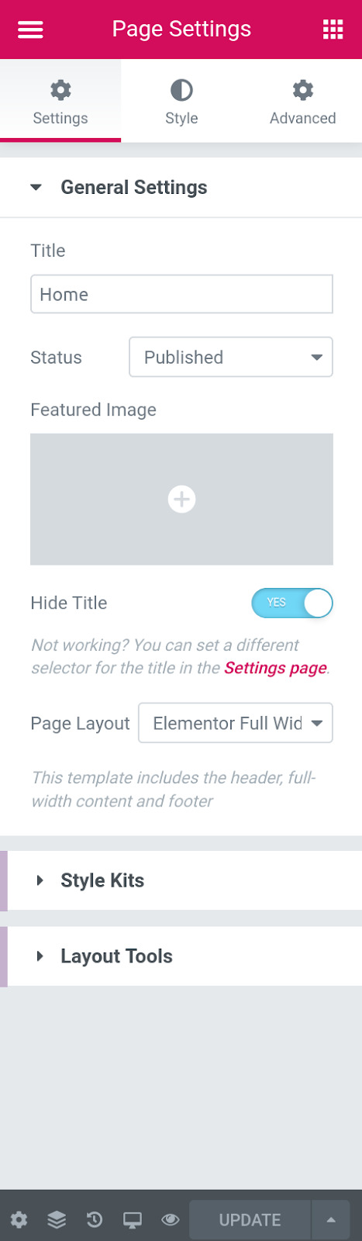This screenshot has height=1241, width=362.
Task: Select the Settings tab
Action: (60, 101)
